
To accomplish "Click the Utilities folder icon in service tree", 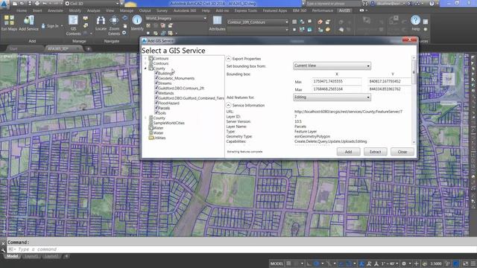I will click(x=151, y=138).
